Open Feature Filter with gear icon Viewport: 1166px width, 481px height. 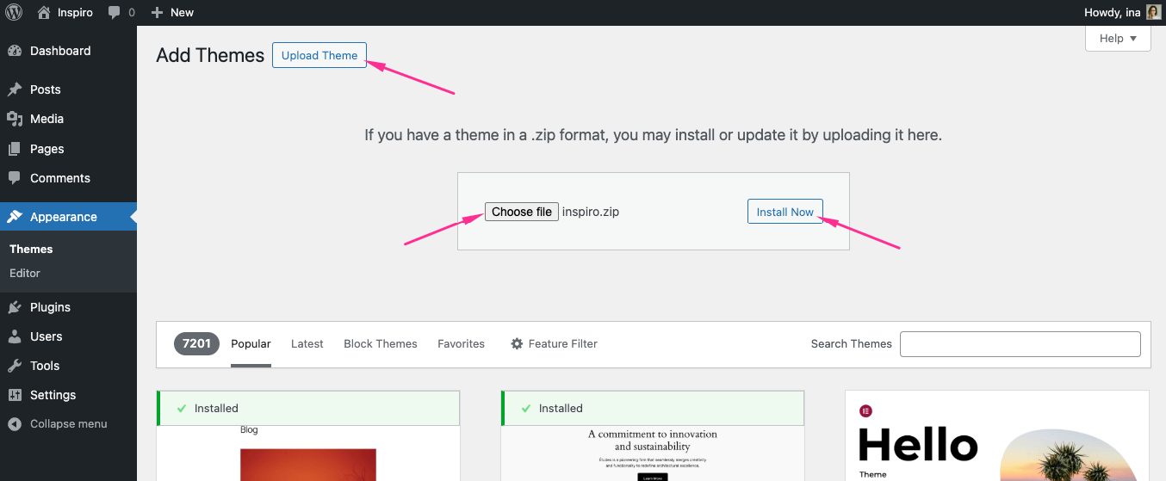tap(554, 343)
